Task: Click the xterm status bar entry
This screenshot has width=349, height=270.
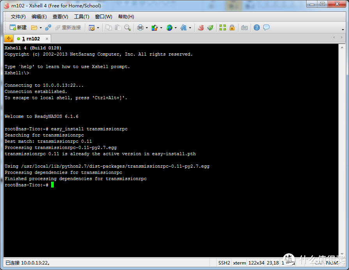Action: 239,263
